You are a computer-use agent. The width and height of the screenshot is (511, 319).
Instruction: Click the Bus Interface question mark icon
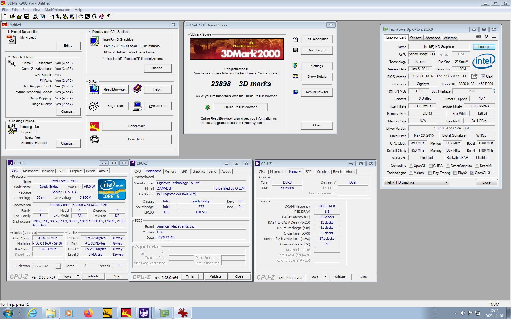click(x=494, y=91)
